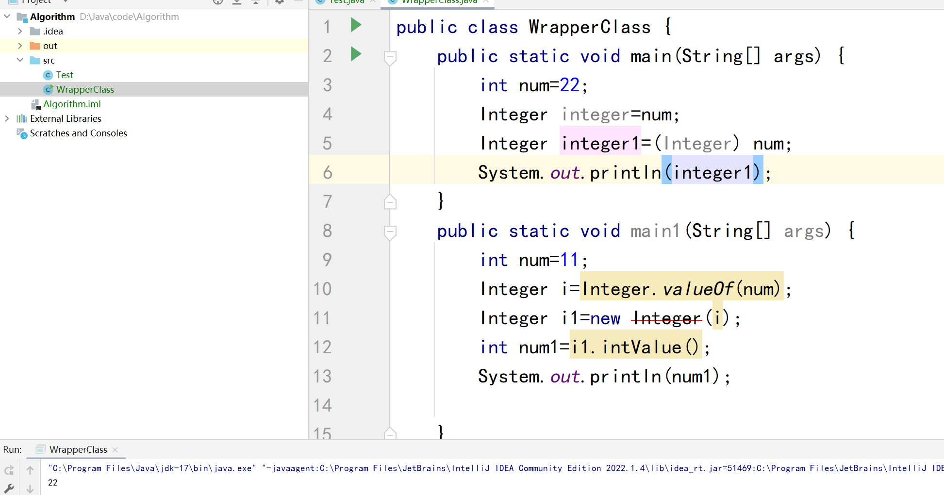Click the Test class icon in project tree
Viewport: 944px width, 495px height.
coord(48,75)
